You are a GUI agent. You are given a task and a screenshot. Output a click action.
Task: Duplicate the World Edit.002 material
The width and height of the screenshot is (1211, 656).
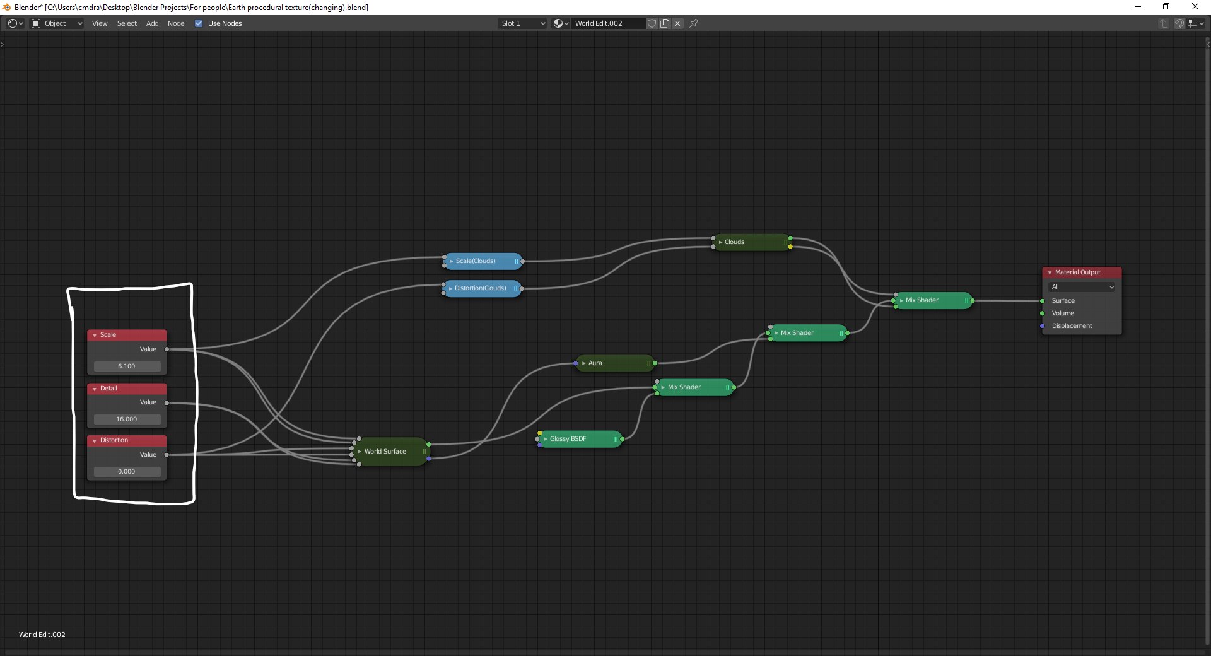coord(665,23)
